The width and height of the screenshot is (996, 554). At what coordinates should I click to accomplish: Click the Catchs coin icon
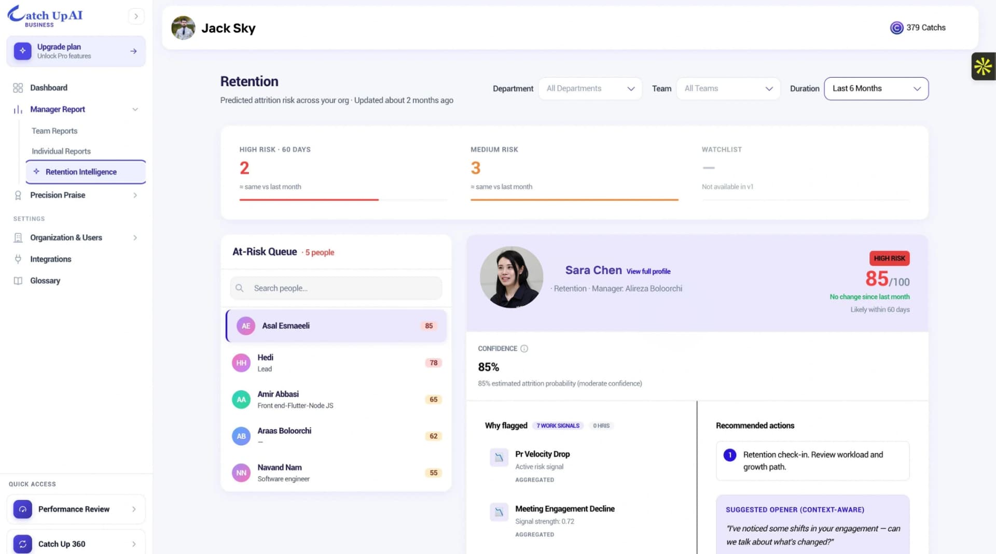tap(896, 28)
